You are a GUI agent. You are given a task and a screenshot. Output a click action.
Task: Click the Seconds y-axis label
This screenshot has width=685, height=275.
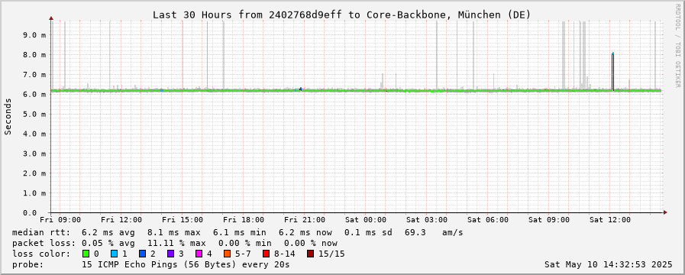pyautogui.click(x=8, y=116)
